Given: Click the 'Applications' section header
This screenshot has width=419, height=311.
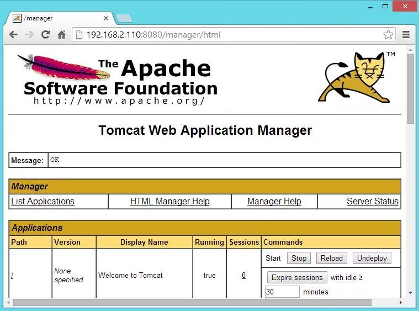Looking at the screenshot, I should pos(205,228).
